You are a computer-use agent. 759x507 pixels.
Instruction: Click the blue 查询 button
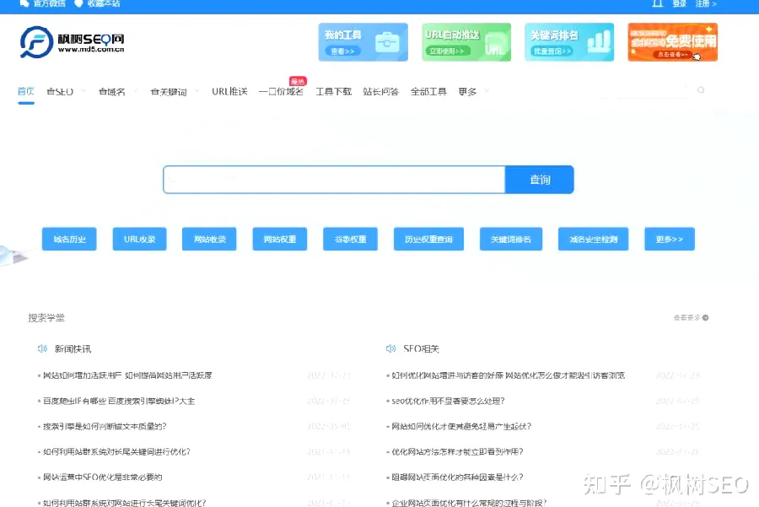click(x=540, y=180)
